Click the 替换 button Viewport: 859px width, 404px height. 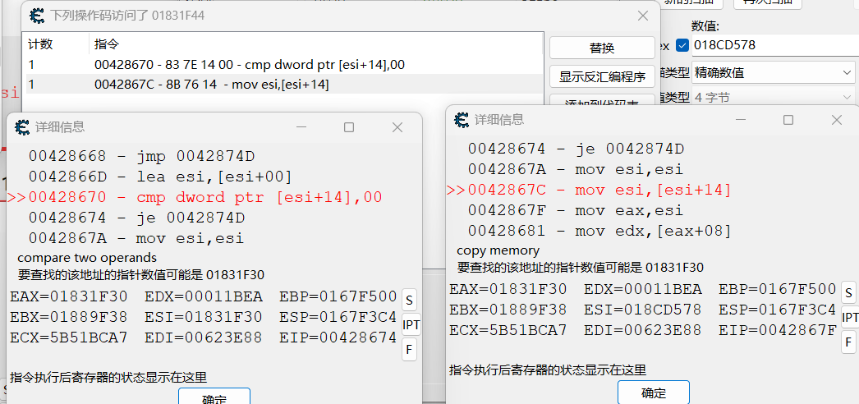[602, 48]
